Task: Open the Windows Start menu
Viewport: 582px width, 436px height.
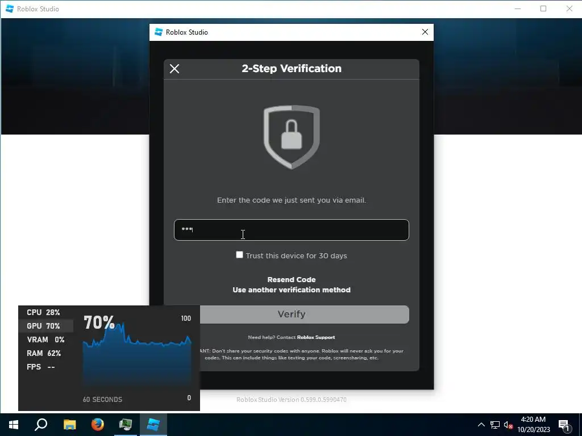Action: click(14, 425)
